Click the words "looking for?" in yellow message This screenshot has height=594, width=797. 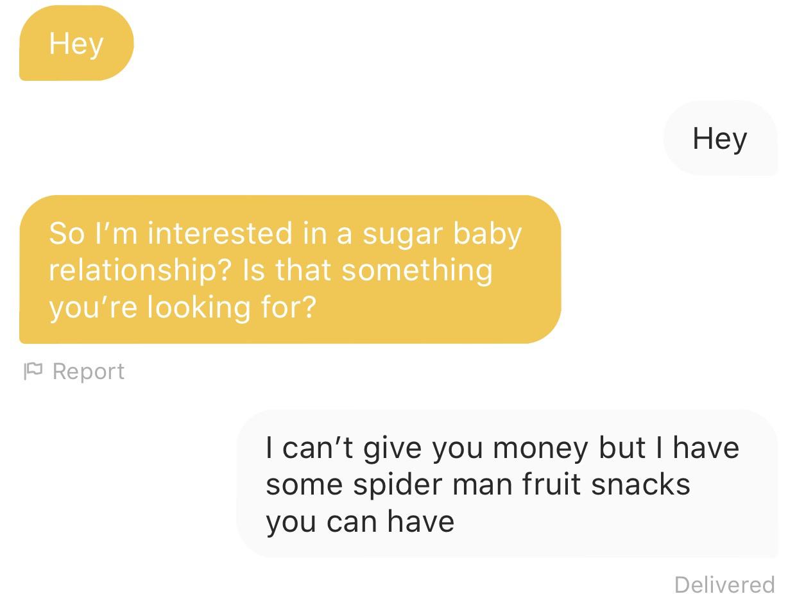coord(232,307)
